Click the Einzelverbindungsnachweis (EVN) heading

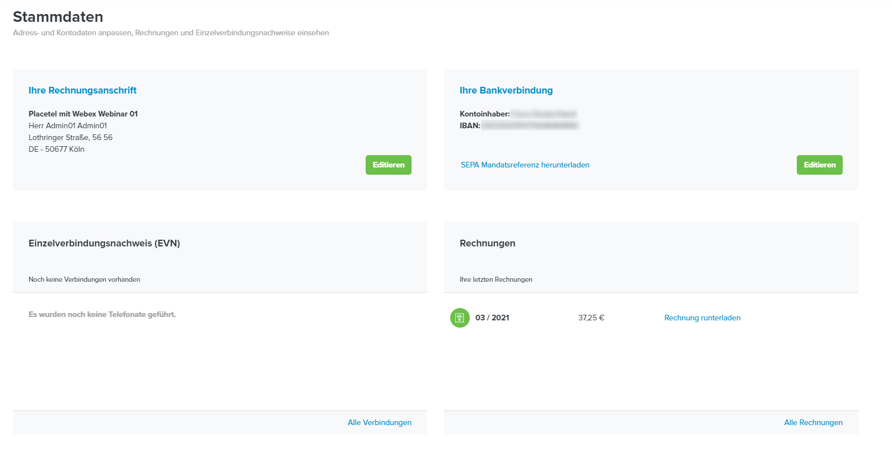(x=104, y=243)
